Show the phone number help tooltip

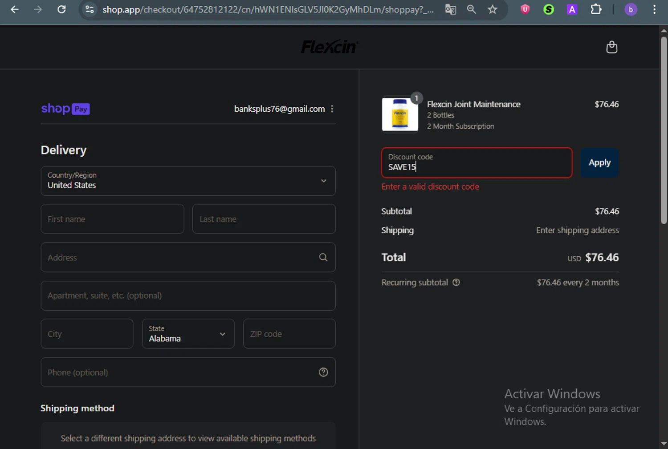[323, 372]
